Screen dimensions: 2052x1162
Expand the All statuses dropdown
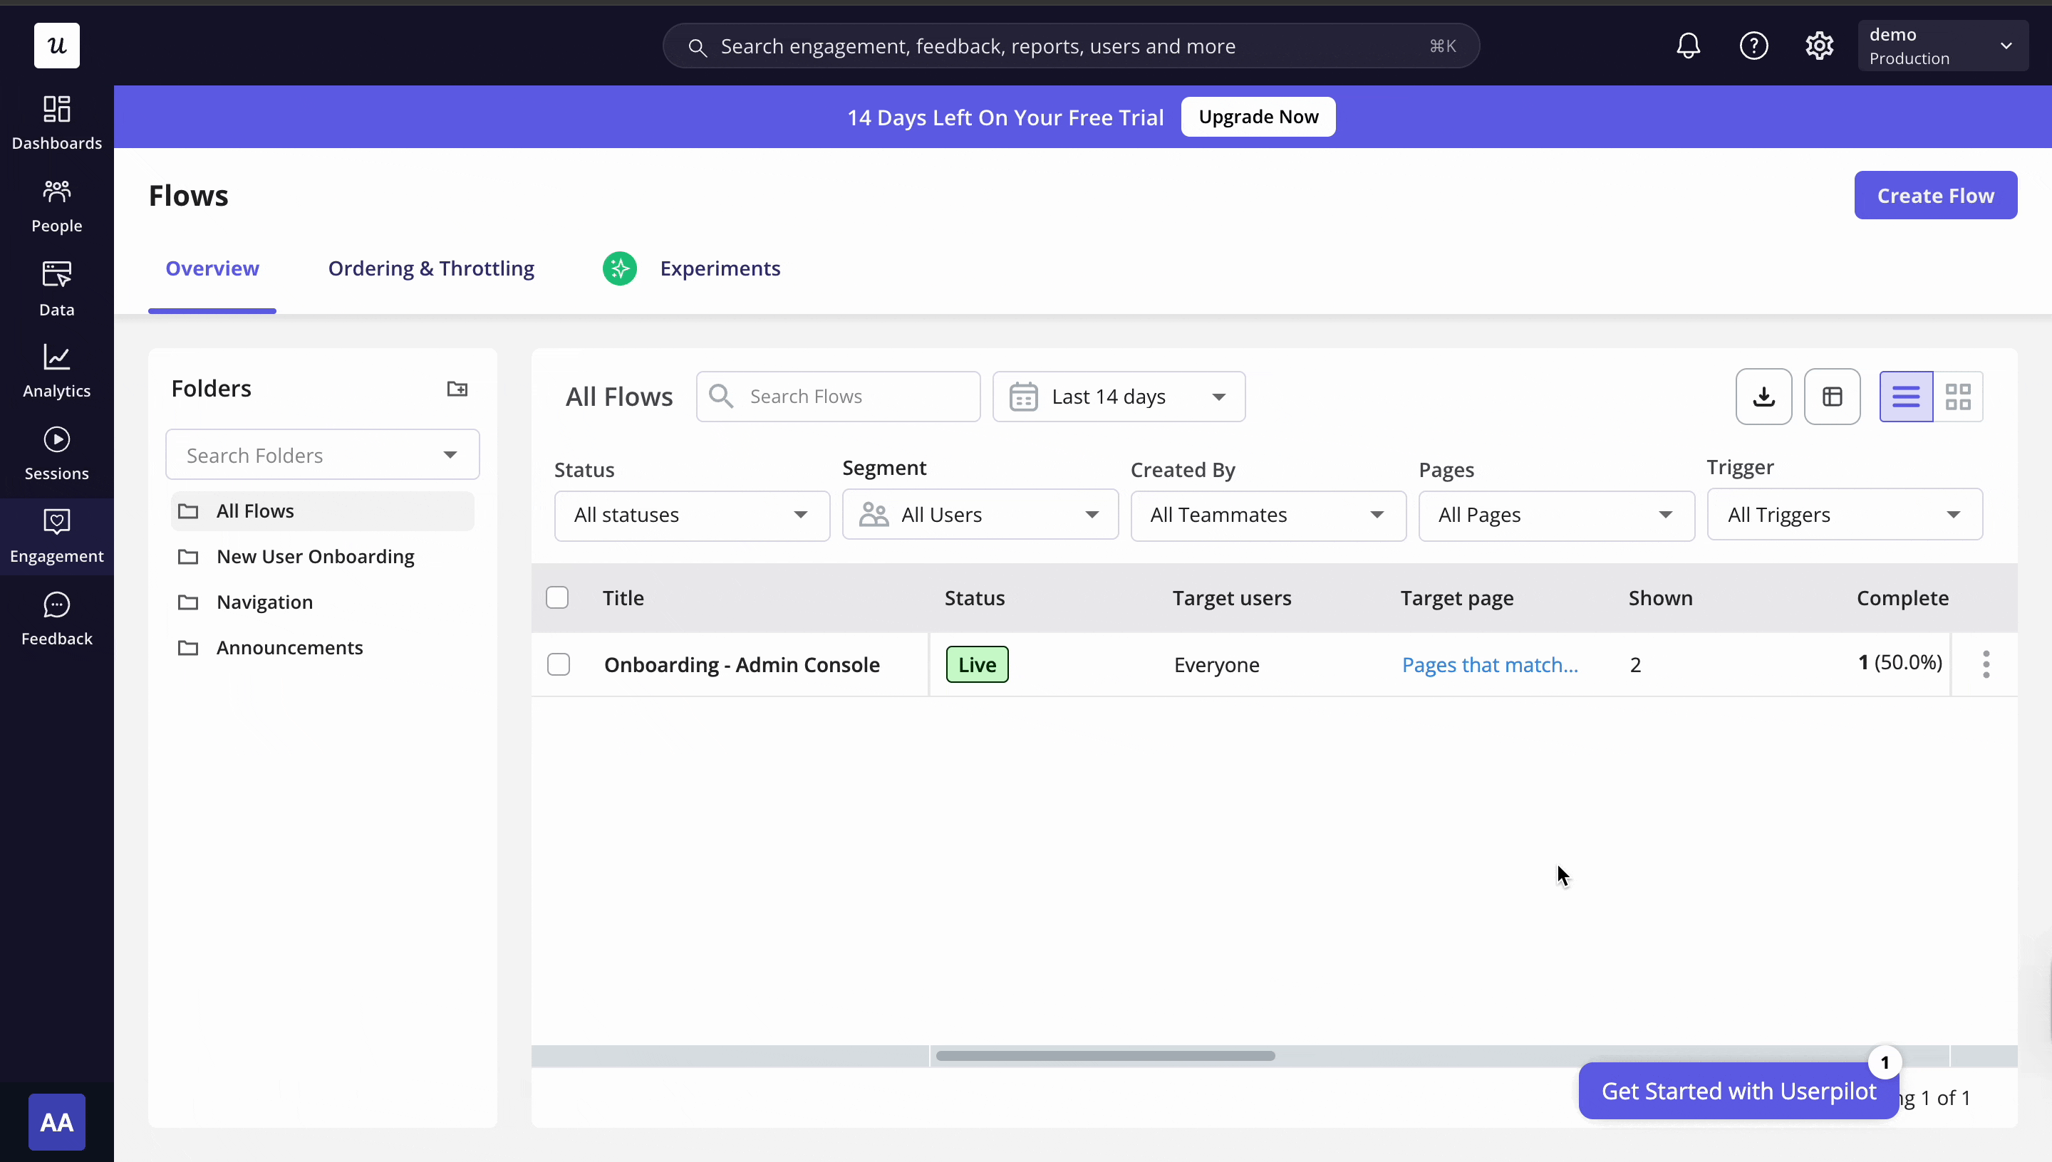click(691, 515)
